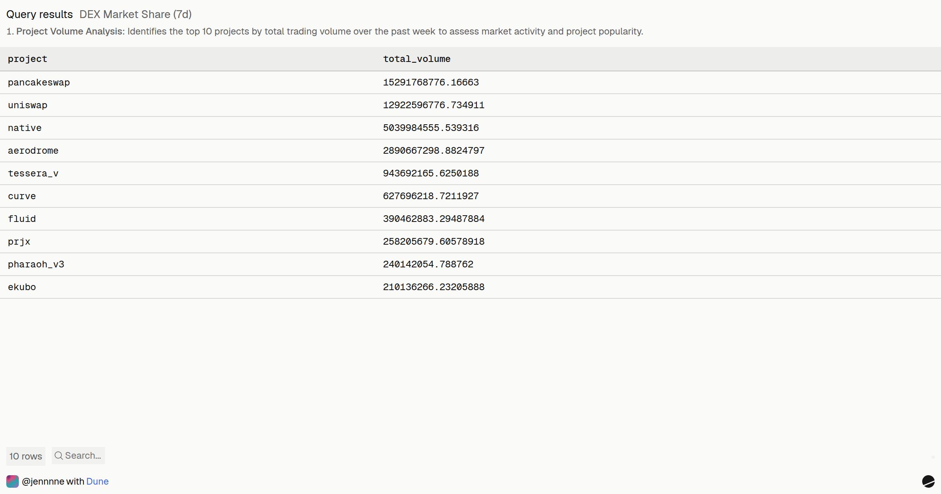Select the tessera_v cell
941x494 pixels.
coord(33,173)
